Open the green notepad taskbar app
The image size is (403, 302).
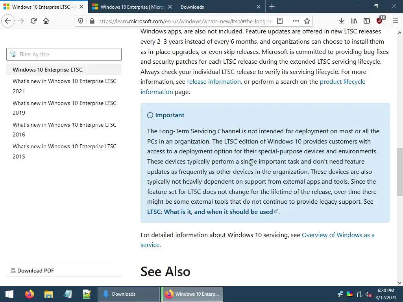click(x=87, y=294)
